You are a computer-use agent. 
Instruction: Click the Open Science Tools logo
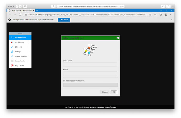[90, 50]
